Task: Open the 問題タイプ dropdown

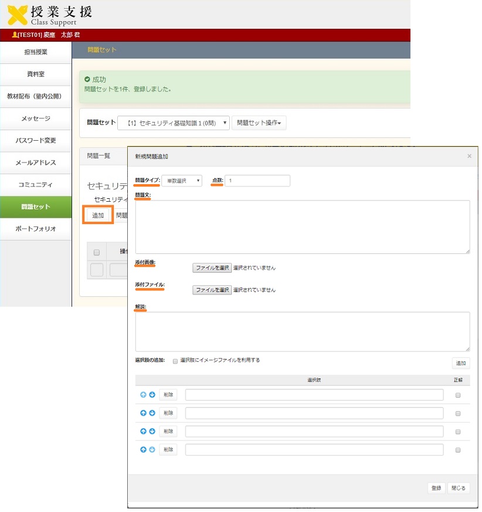Action: (182, 181)
